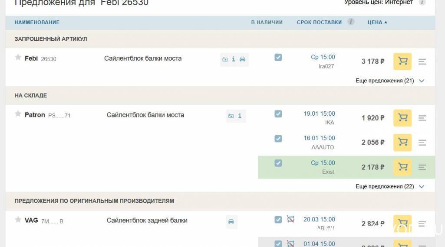445x247 pixels.
Task: Click cart button on highlighted Exist row
Action: [x=402, y=167]
